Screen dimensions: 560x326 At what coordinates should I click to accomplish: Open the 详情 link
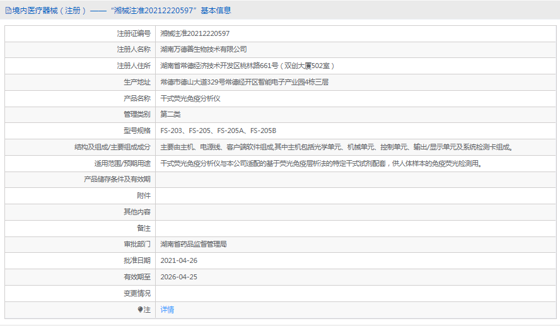167,310
